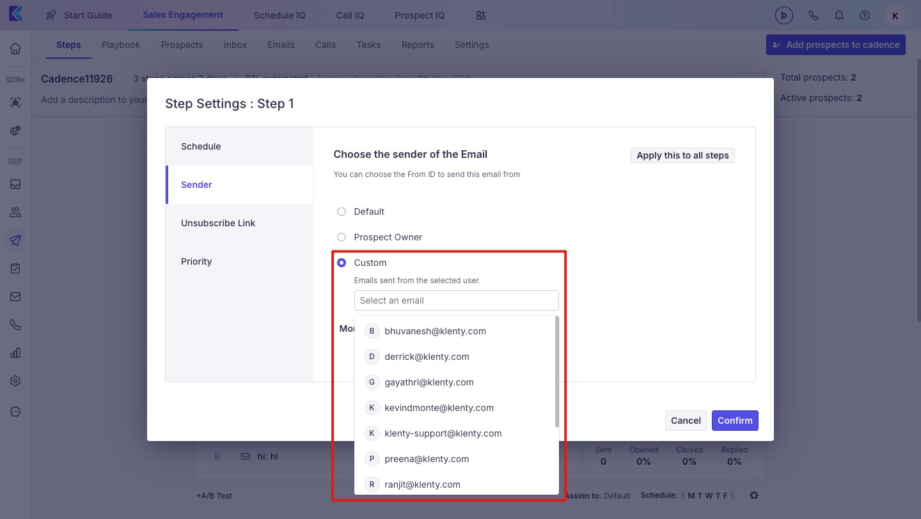Click the circular play icon in the top bar
The image size is (921, 519).
click(783, 15)
